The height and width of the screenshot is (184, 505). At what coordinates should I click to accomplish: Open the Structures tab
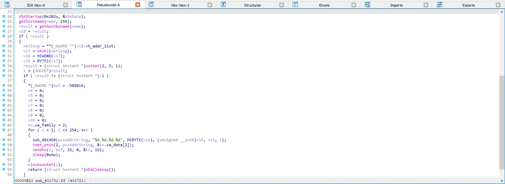pos(252,5)
